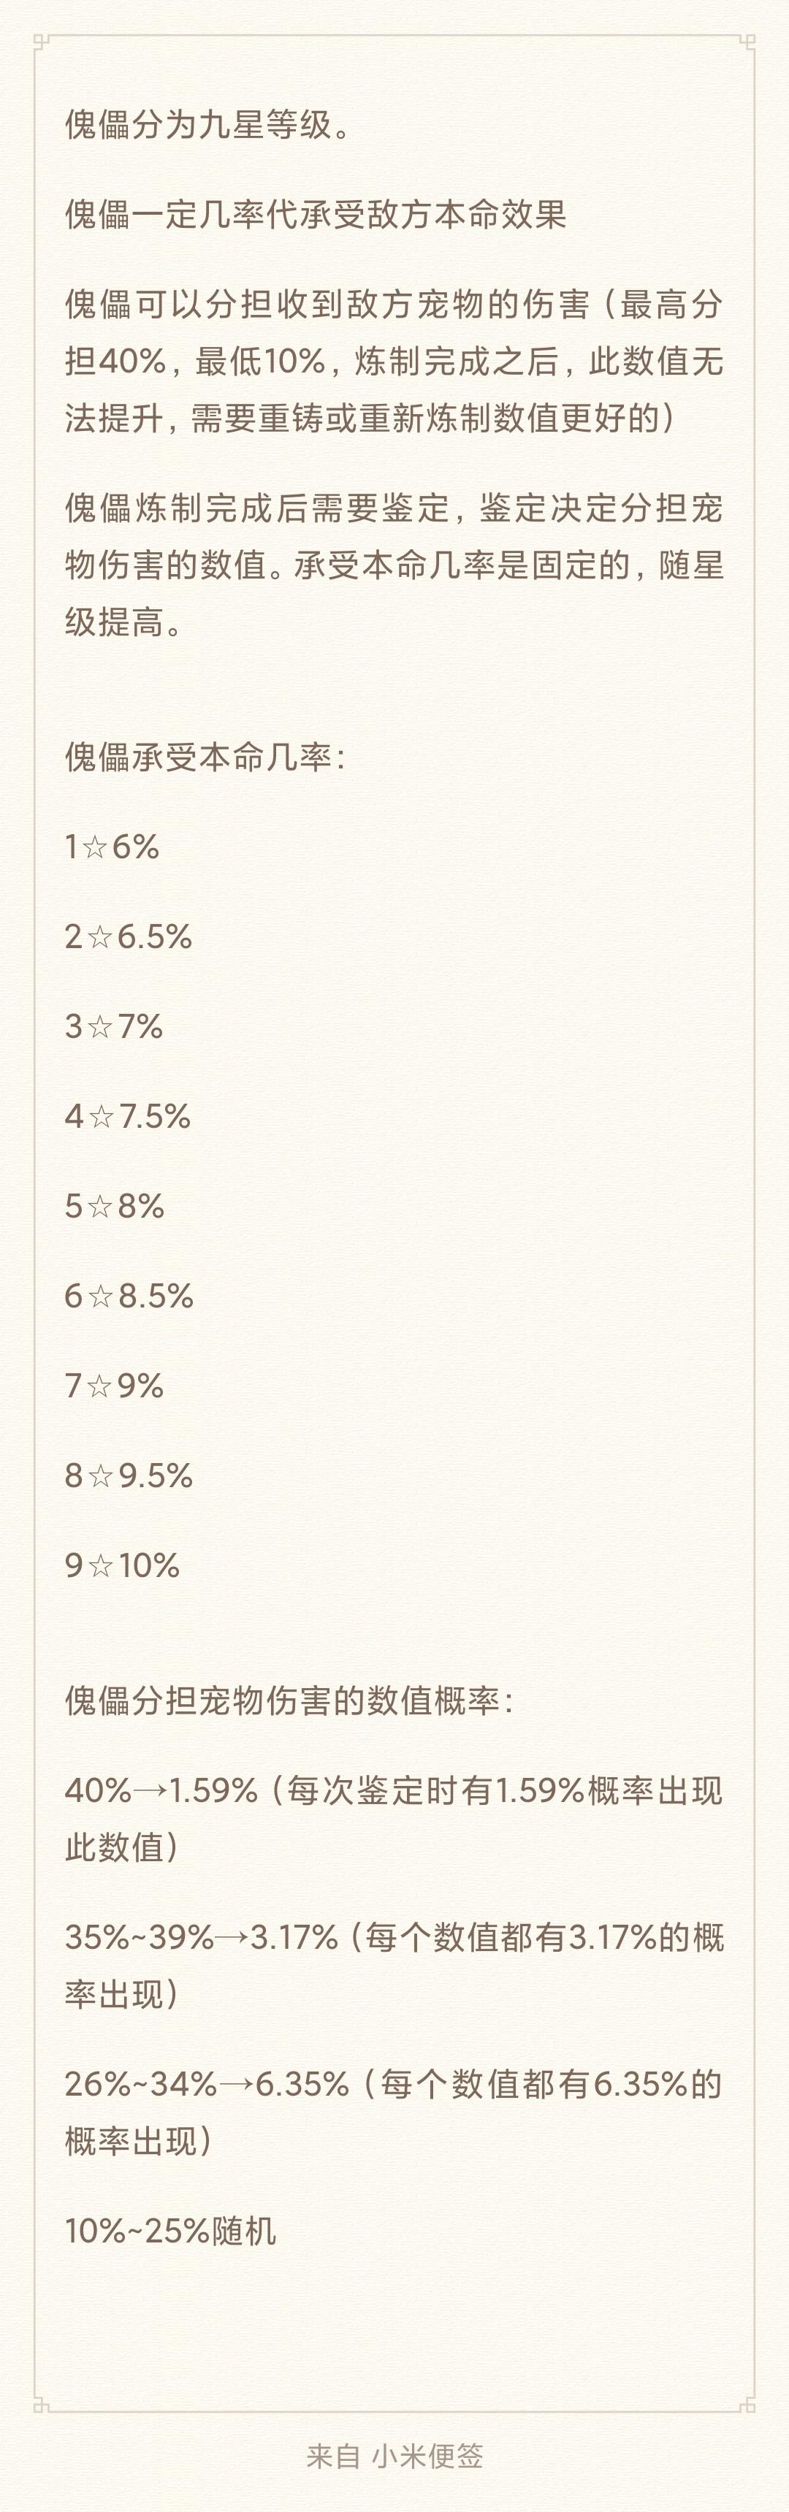Screen dimensions: 789x2512
Task: Click the star icon in 4☆7.5% line
Action: [102, 1117]
